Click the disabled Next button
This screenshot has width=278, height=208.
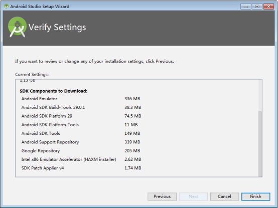coord(193,196)
